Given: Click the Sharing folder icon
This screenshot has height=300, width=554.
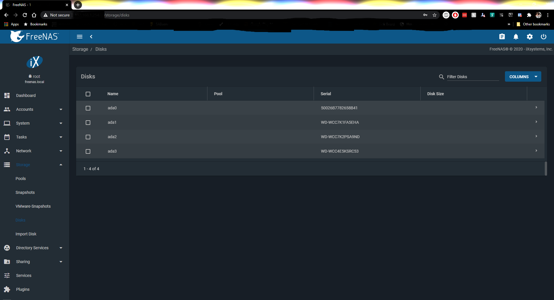Looking at the screenshot, I should coord(7,262).
